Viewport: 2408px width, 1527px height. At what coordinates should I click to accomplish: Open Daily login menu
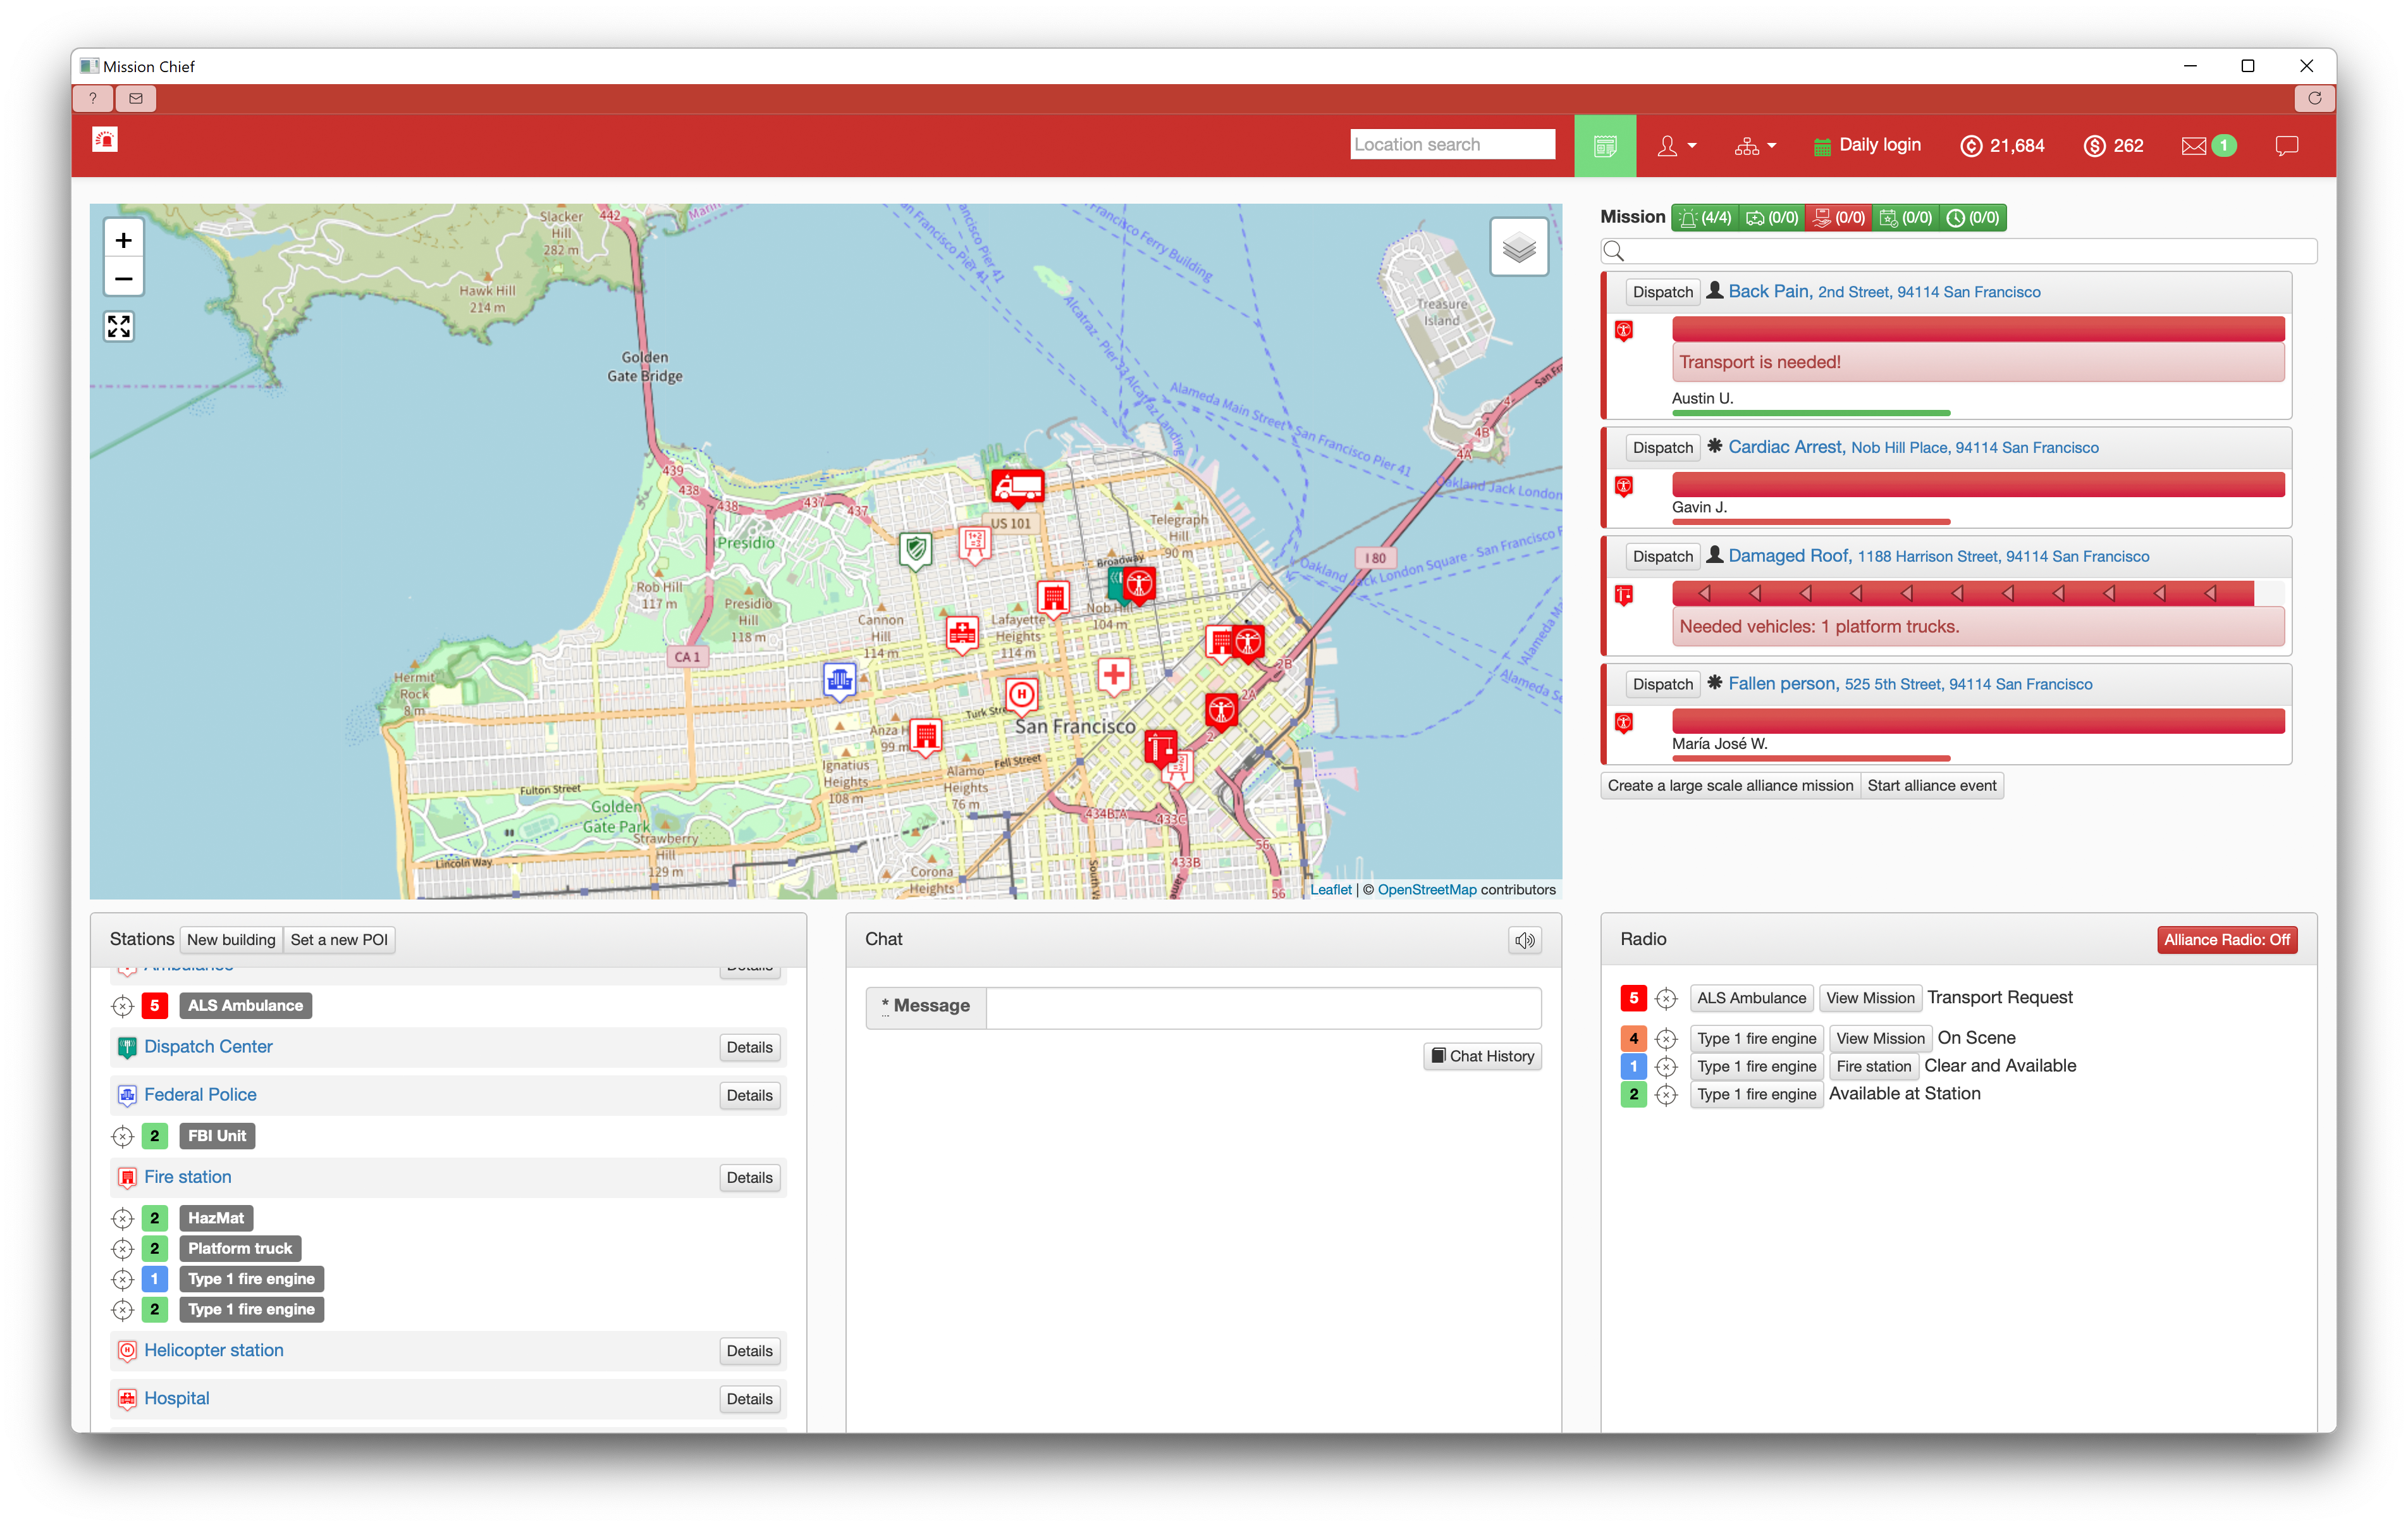pos(1866,145)
